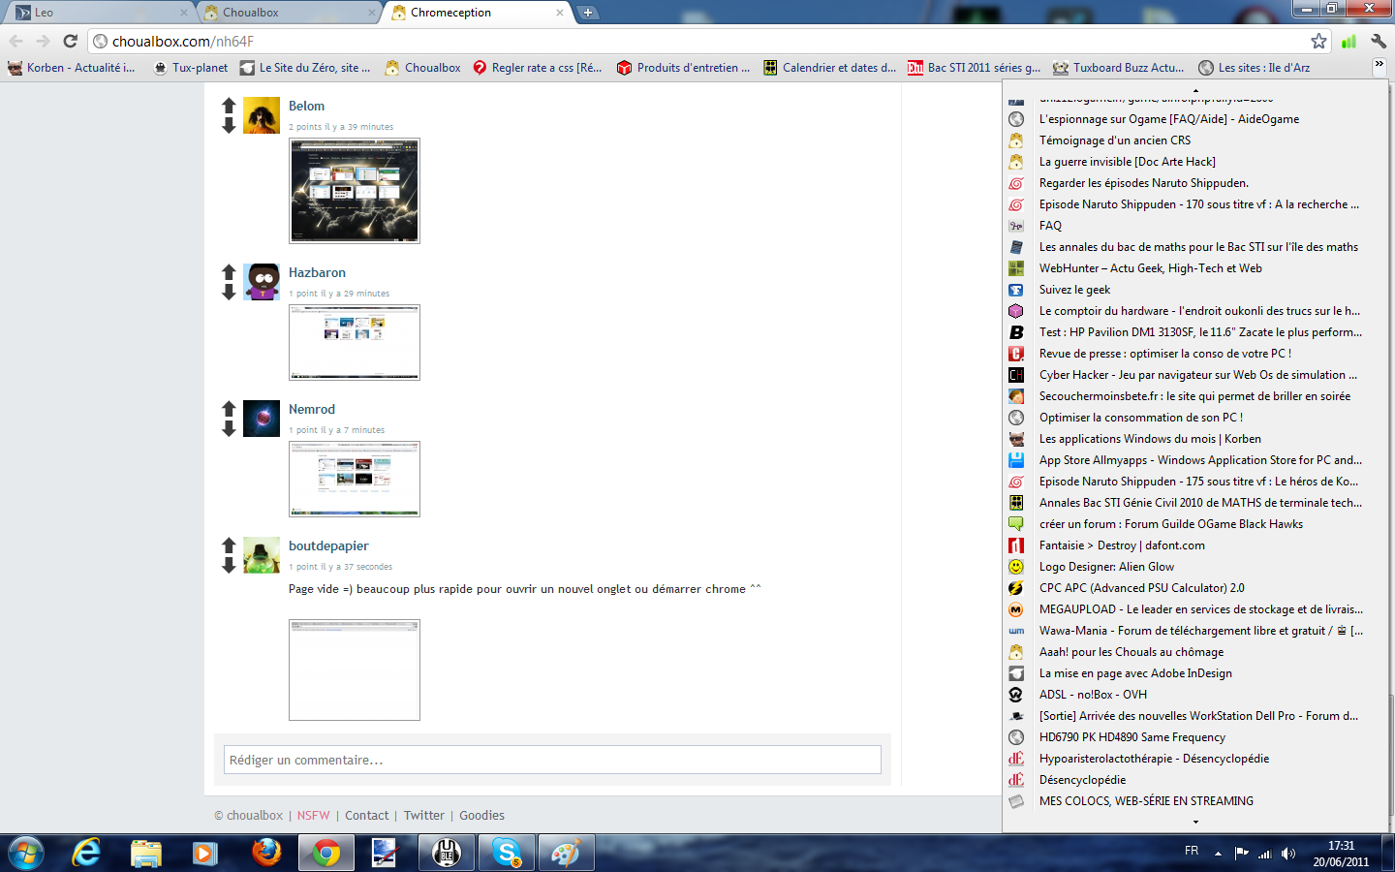Downvote Hazbaron's comment
Screen dimensions: 1395x872
229,292
